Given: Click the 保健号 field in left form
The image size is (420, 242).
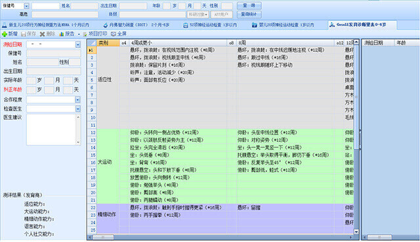Looking at the screenshot, I should click(54, 53).
